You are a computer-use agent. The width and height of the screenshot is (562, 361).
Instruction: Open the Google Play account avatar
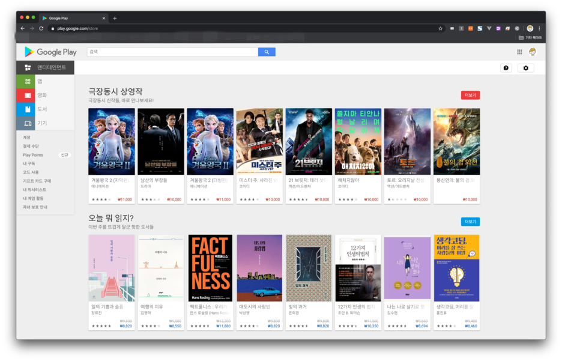click(532, 52)
